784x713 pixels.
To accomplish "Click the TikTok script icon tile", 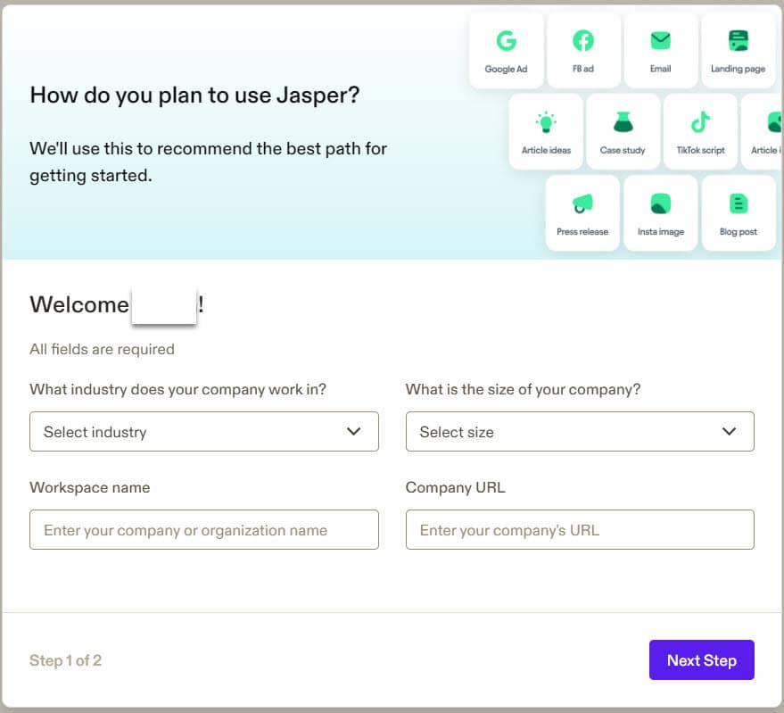I will 700,131.
